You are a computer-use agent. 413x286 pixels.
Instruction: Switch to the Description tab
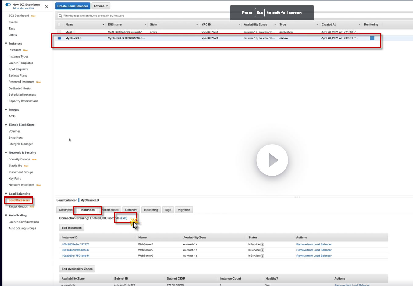coord(65,210)
